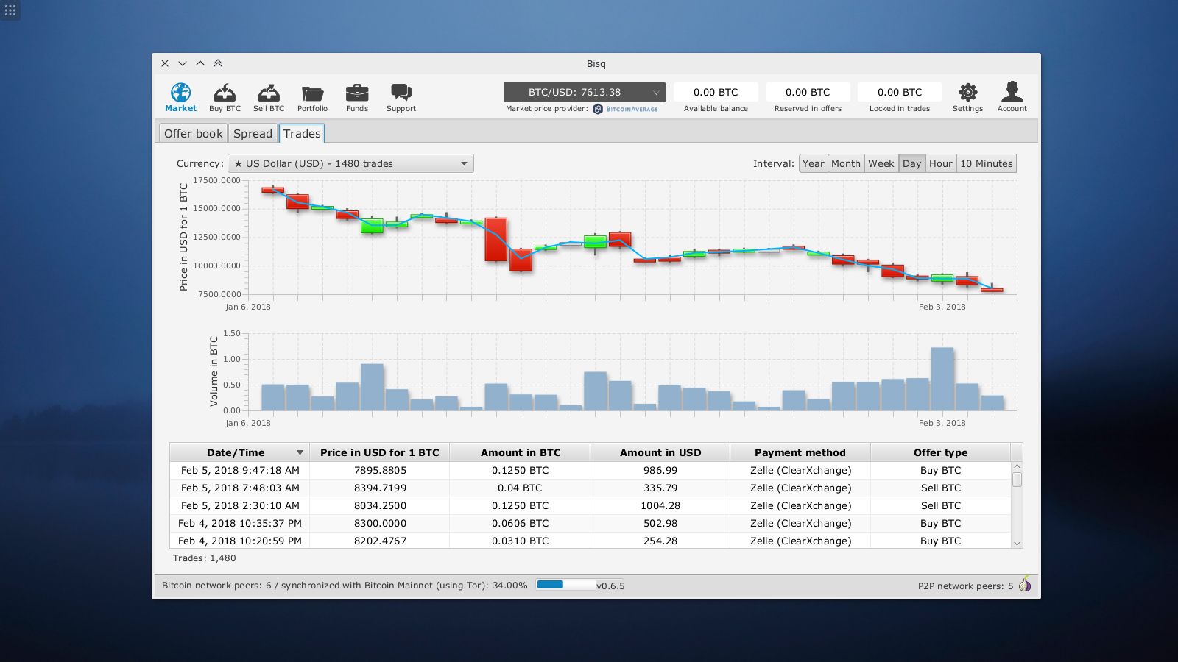This screenshot has height=662, width=1178.
Task: Click the v0.6.5 version label
Action: click(x=610, y=586)
